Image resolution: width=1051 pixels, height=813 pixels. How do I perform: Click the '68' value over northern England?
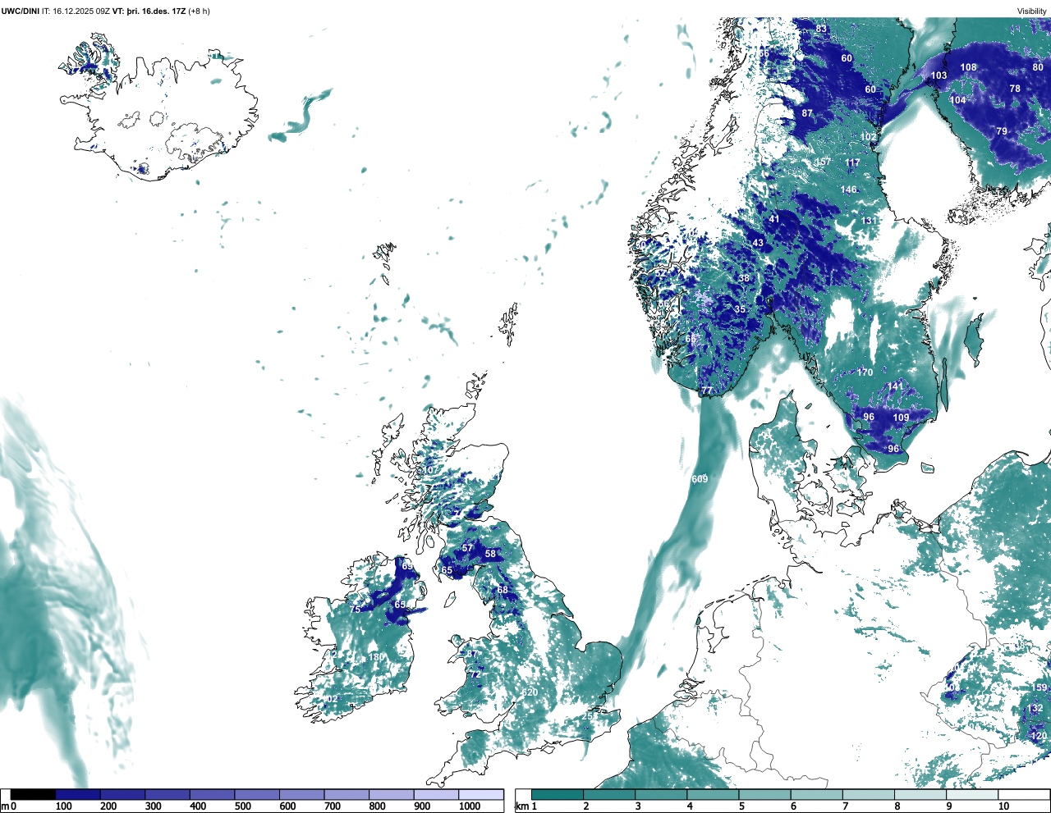[x=503, y=590]
